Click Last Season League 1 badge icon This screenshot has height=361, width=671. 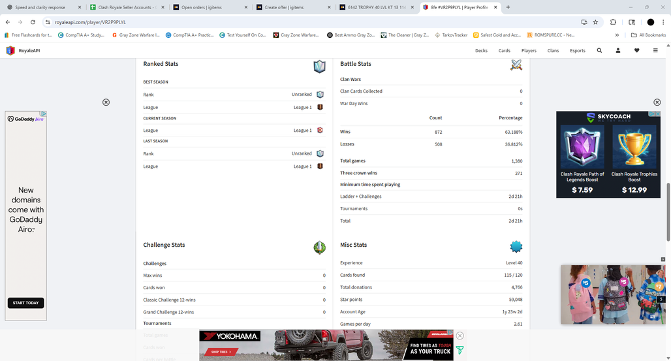coord(320,166)
